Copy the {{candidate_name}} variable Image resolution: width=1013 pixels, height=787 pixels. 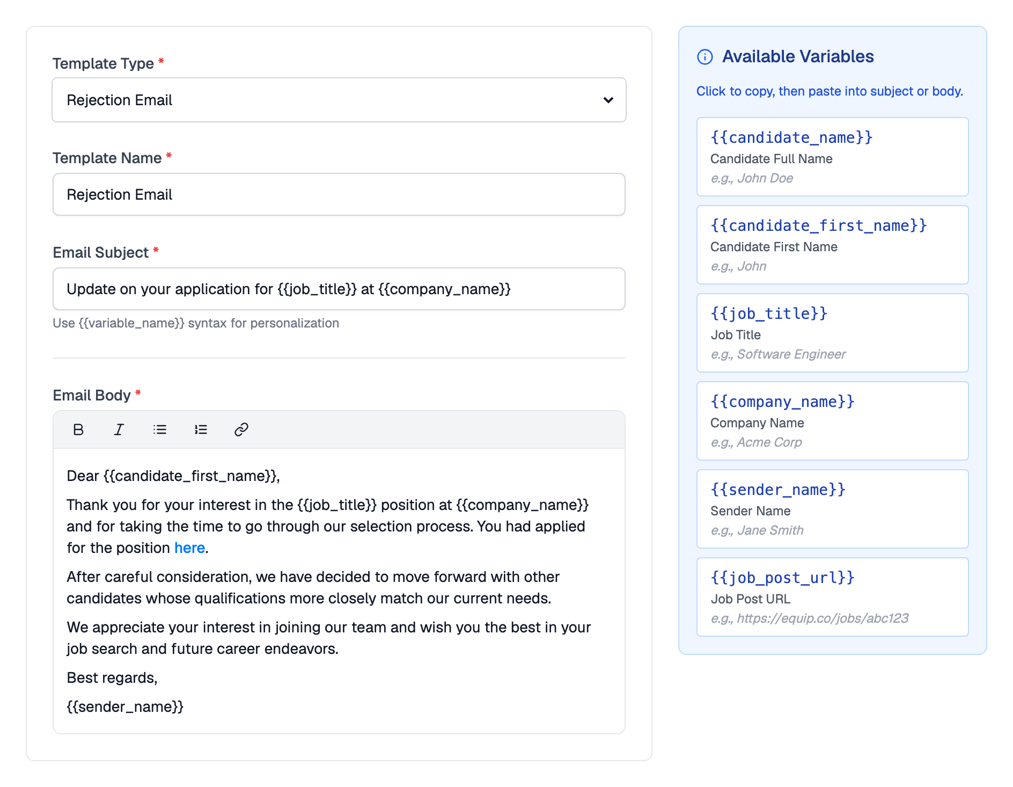tap(833, 157)
